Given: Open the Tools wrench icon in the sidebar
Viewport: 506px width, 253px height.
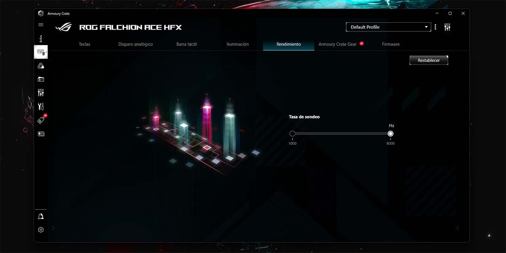Looking at the screenshot, I should click(41, 106).
